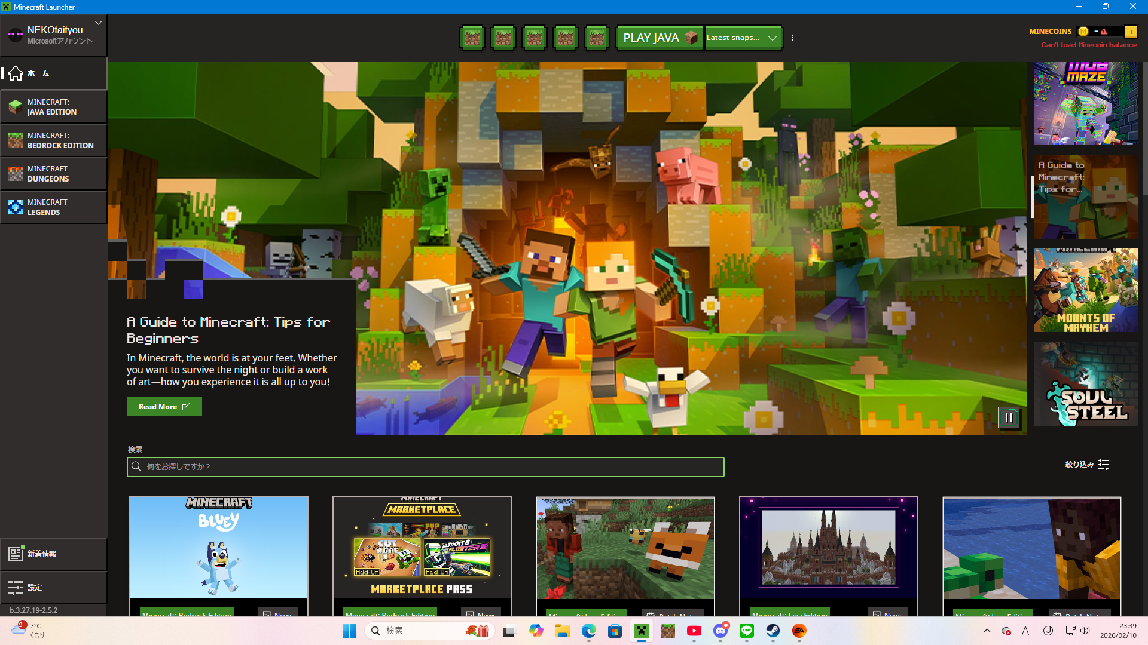Open three-dot menu beside the version selector

793,38
